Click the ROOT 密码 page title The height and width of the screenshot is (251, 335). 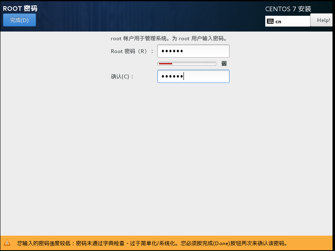20,8
